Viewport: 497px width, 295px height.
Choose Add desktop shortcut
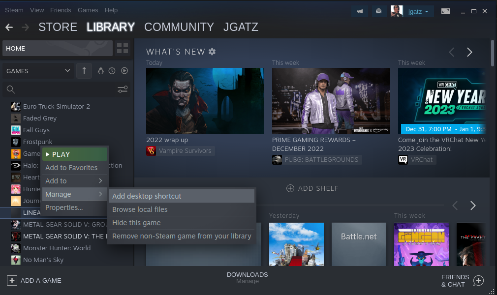pyautogui.click(x=182, y=196)
